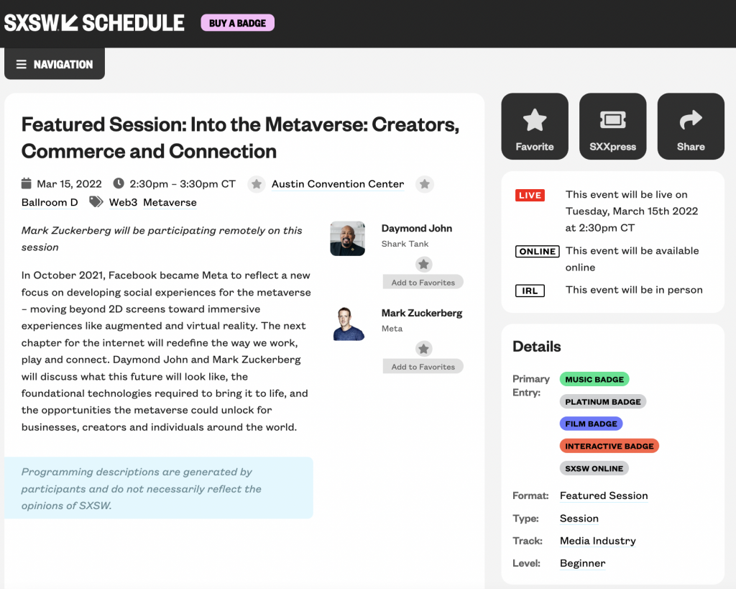
Task: Select the green Music Badge tag
Action: pos(594,379)
